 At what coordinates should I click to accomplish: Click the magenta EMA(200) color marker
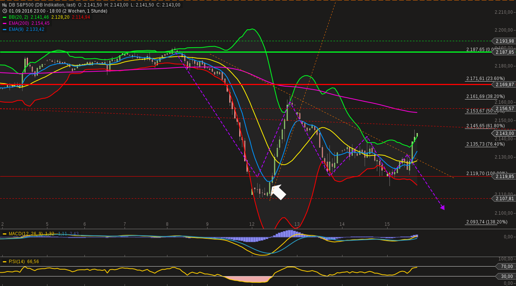(x=5, y=23)
